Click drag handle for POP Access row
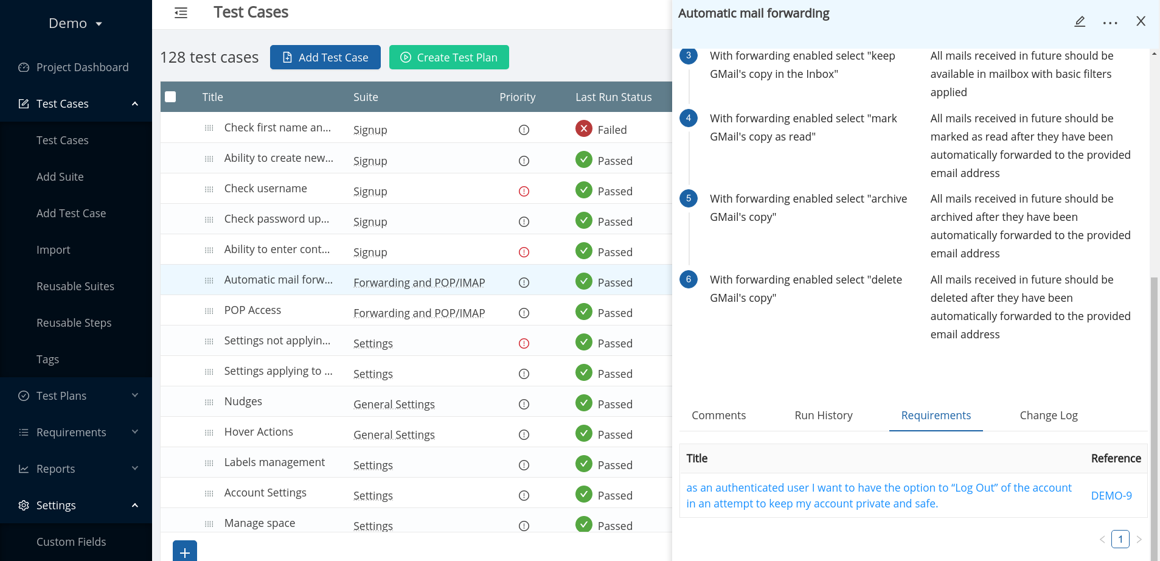This screenshot has width=1160, height=561. [x=209, y=311]
